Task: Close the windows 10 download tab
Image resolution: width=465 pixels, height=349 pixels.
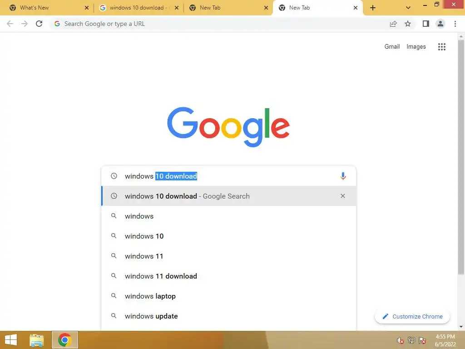Action: coord(177,8)
